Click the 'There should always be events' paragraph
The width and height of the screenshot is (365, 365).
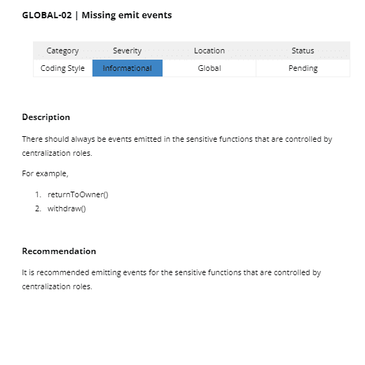(x=177, y=146)
